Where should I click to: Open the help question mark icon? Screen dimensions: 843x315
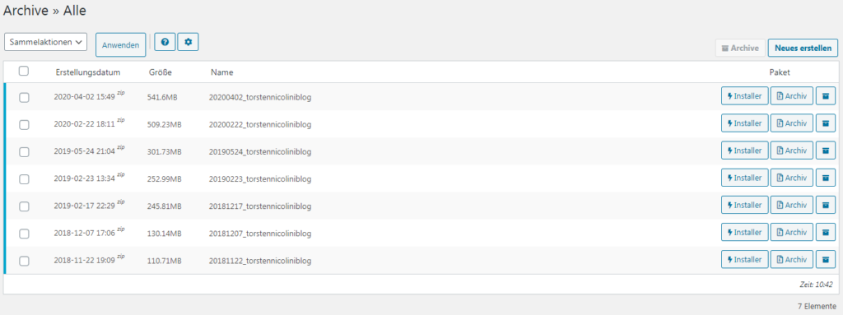coord(165,42)
